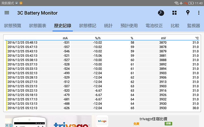The width and height of the screenshot is (204, 127).
Task: Select the row 2016/12/25 05:12:13
Action: (103, 108)
